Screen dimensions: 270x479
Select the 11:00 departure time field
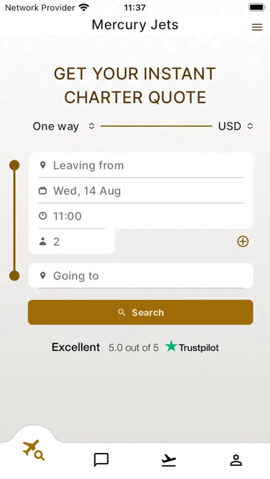coord(141,216)
